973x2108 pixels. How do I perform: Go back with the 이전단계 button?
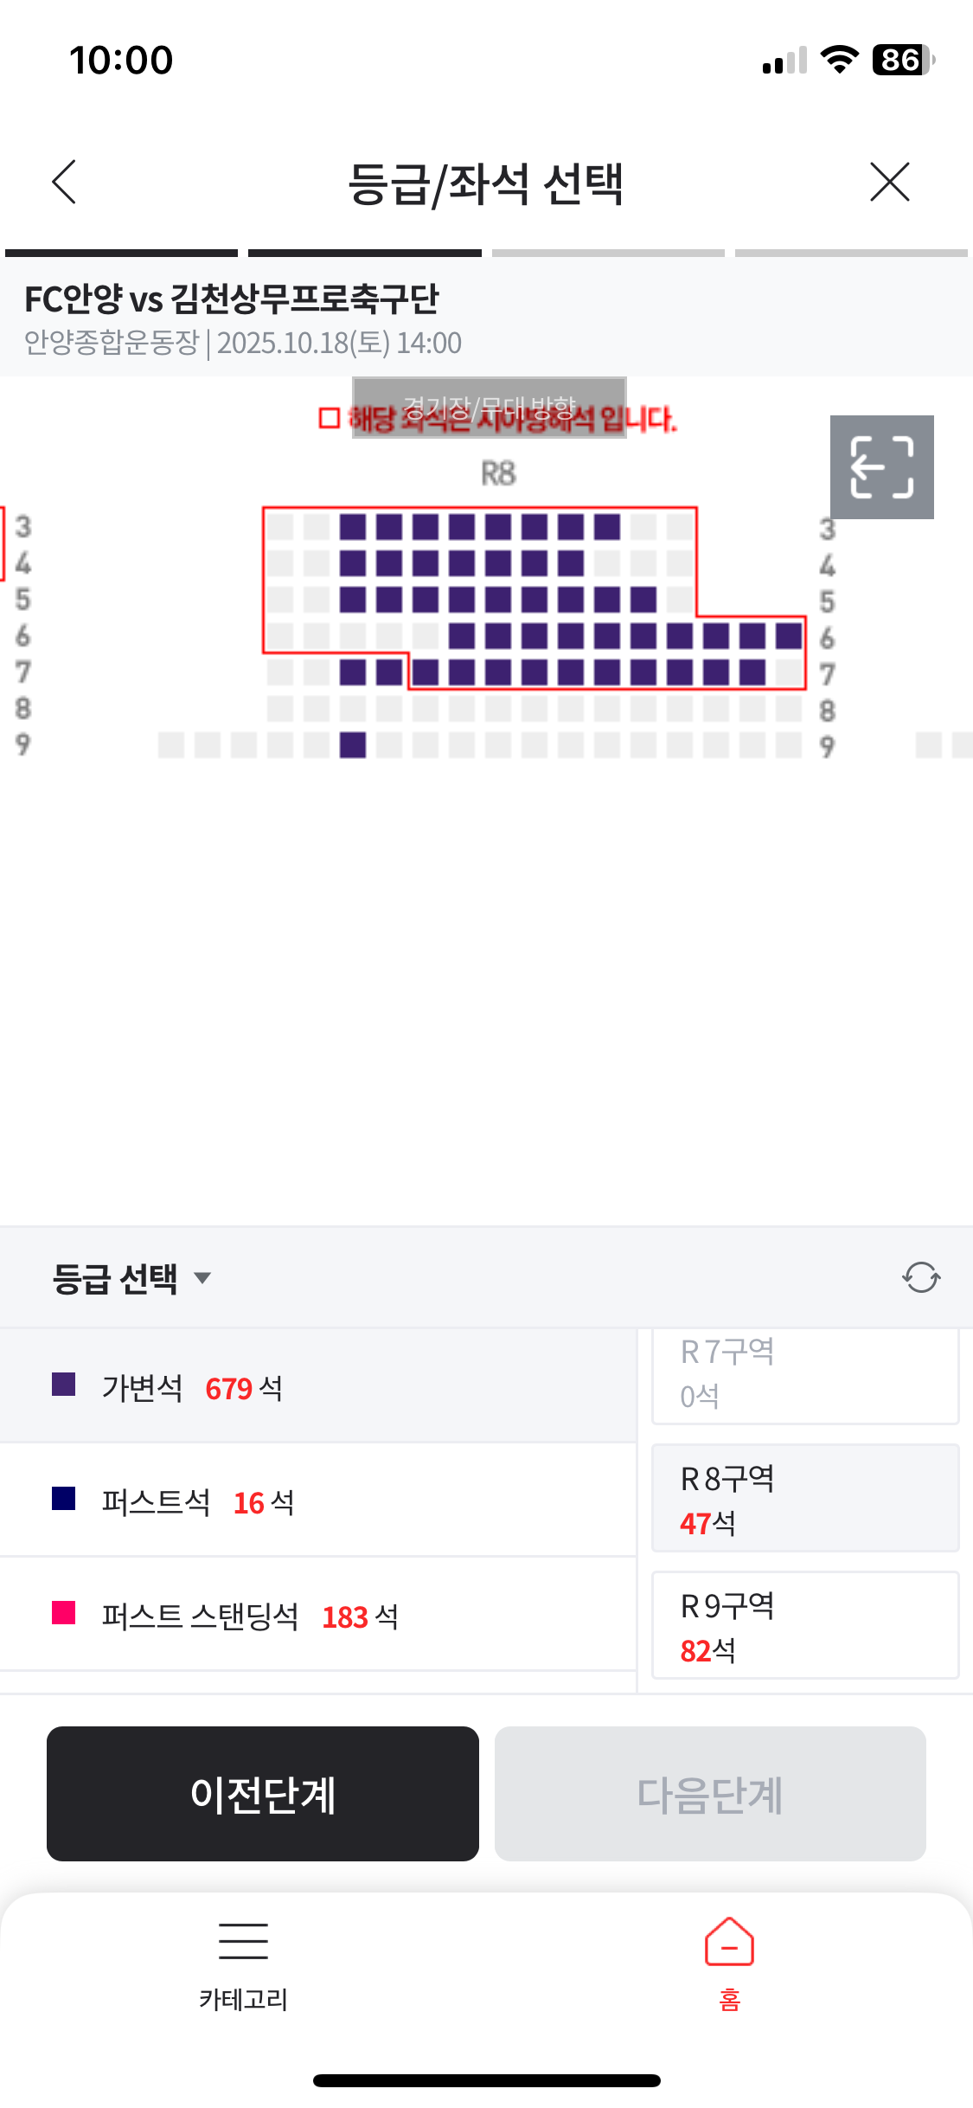(263, 1794)
